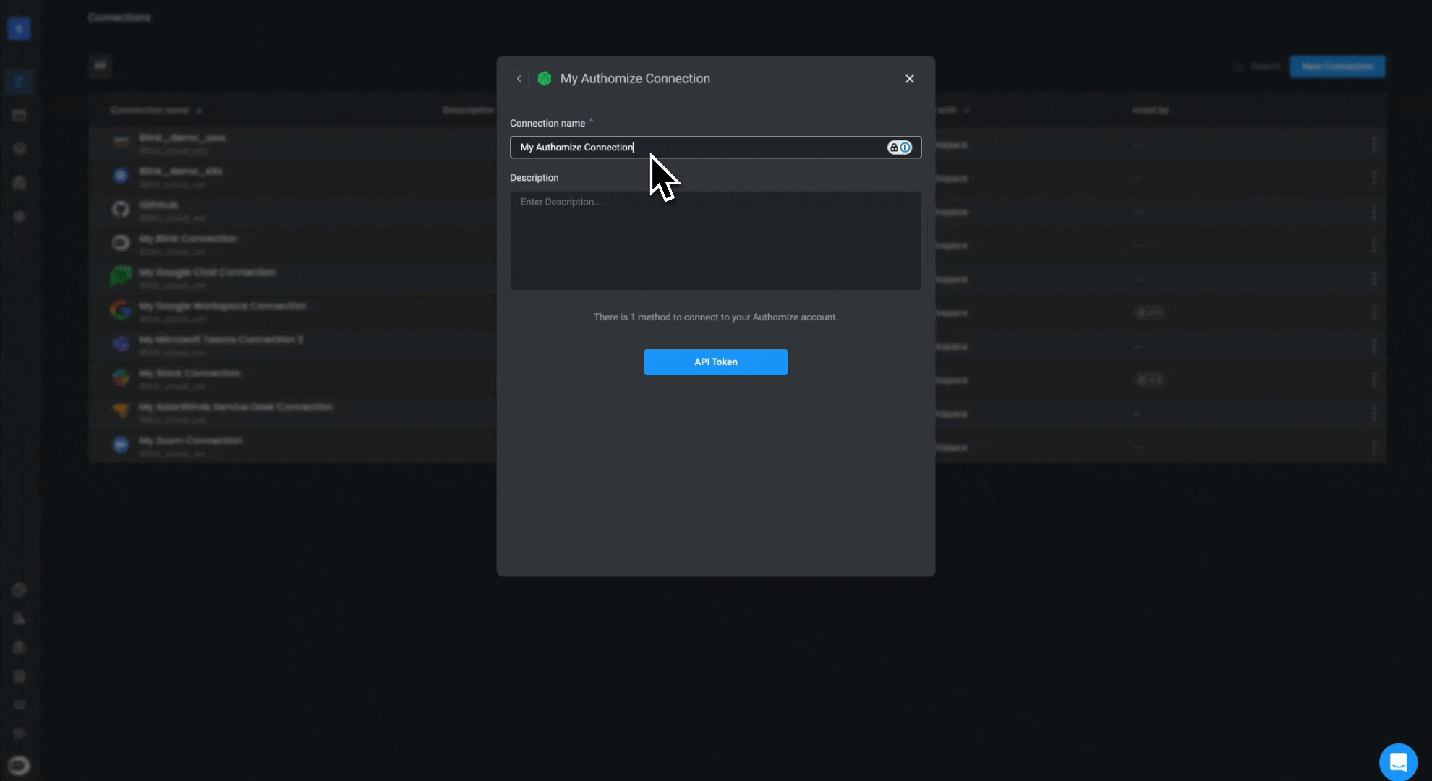The height and width of the screenshot is (781, 1432).
Task: Open the chat support bubble
Action: tap(1397, 761)
